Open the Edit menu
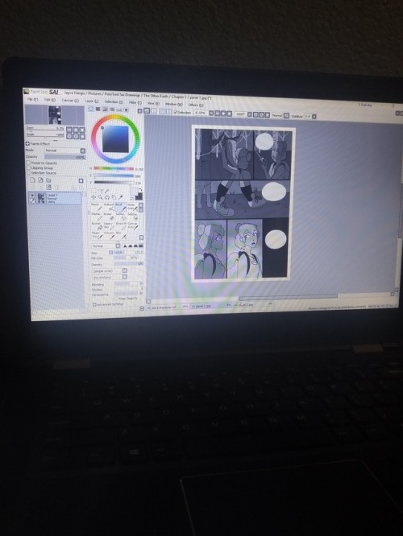The width and height of the screenshot is (403, 536). click(49, 100)
